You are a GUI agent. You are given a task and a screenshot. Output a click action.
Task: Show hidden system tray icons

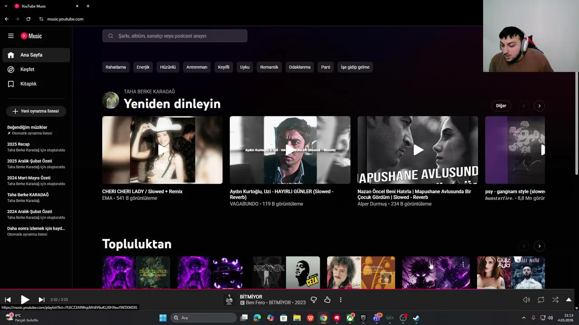pos(524,318)
